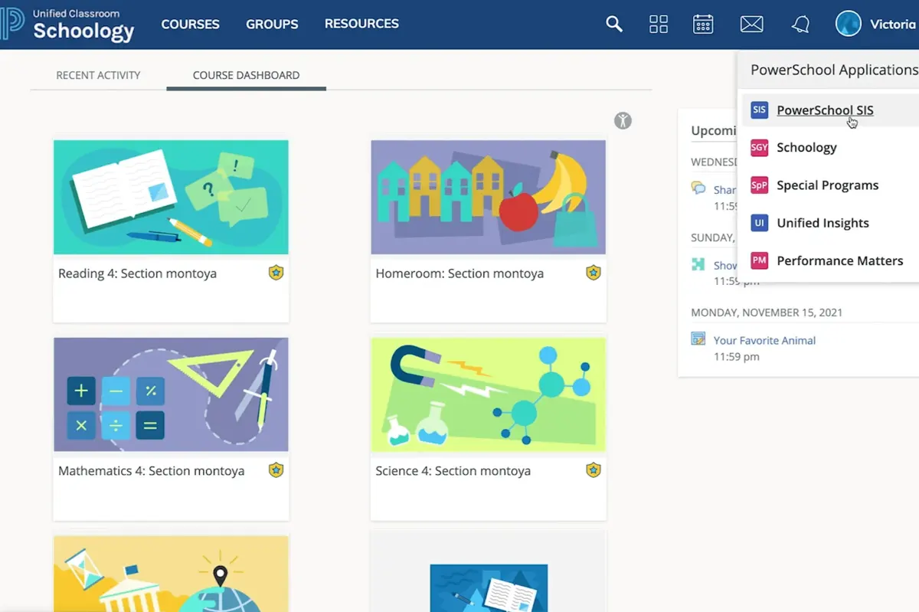Select the Course Dashboard tab

[246, 75]
